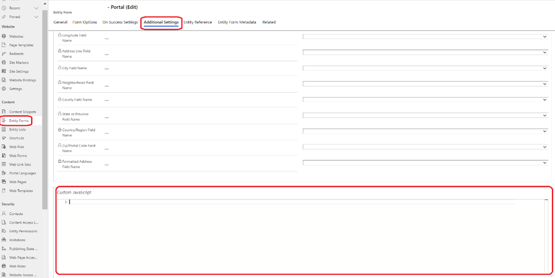The width and height of the screenshot is (555, 278).
Task: Click the Entity Permissions icon
Action: [x=4, y=231]
